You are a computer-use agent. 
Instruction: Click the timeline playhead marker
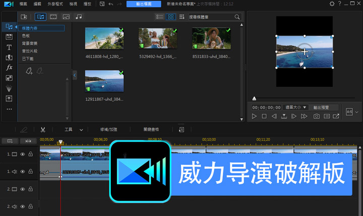(60, 142)
